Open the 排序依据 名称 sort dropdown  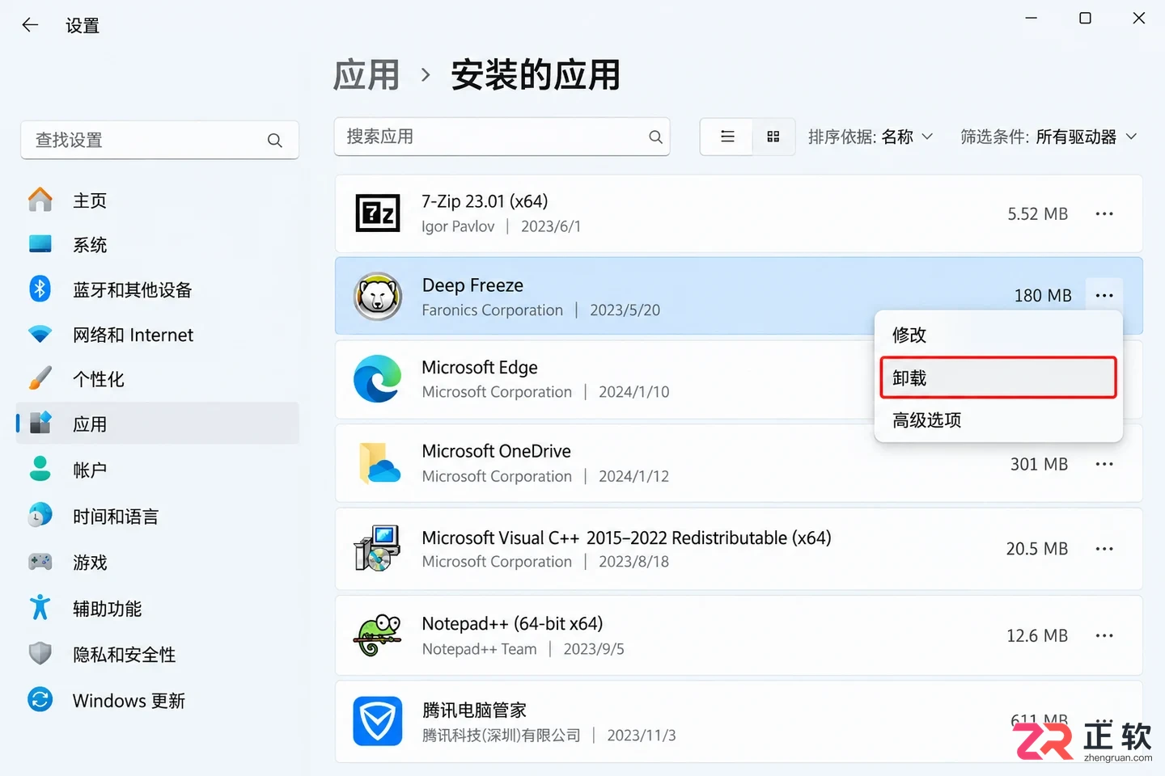[871, 137]
